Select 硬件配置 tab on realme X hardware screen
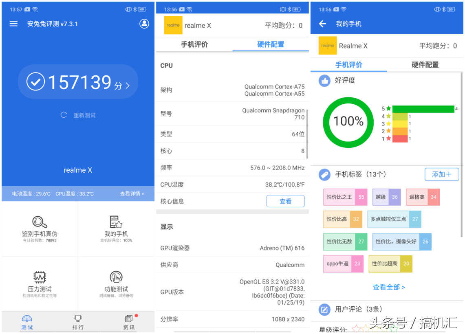 [271, 44]
